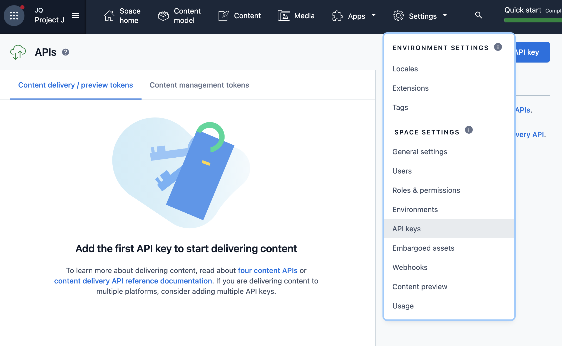The height and width of the screenshot is (346, 562).
Task: Click the hamburger menu beside Project J
Action: [75, 16]
